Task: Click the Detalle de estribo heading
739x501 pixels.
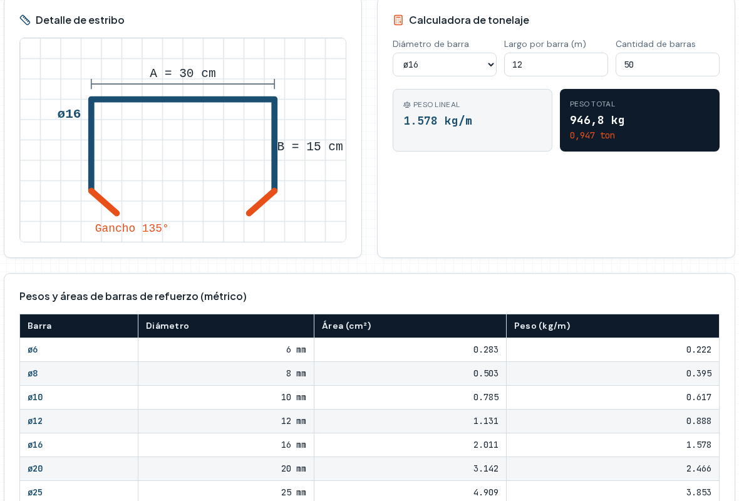Action: tap(80, 20)
